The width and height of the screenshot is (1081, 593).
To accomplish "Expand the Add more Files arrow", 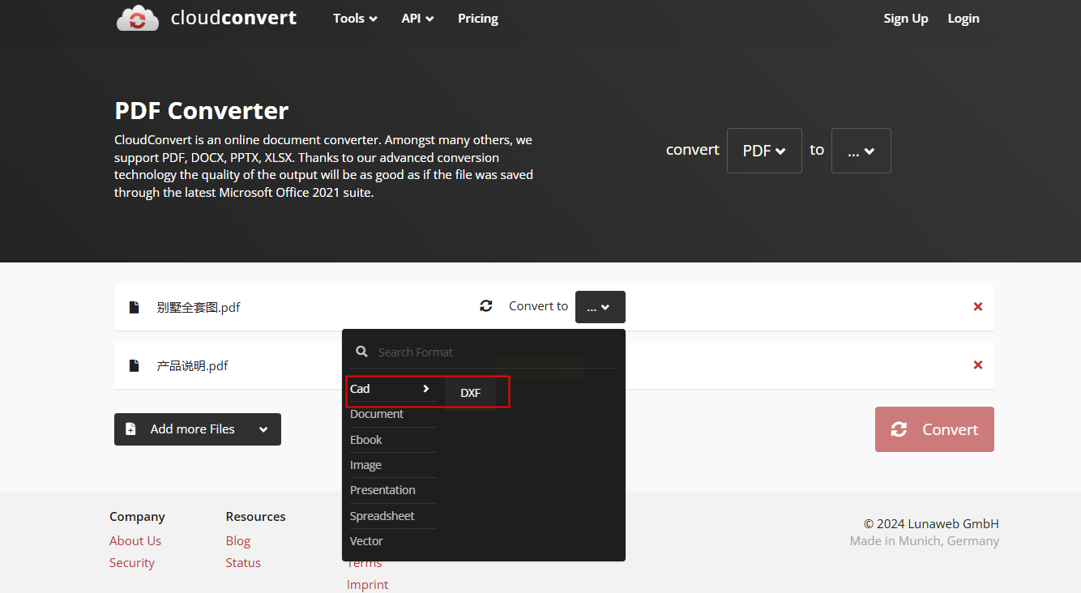I will point(263,429).
